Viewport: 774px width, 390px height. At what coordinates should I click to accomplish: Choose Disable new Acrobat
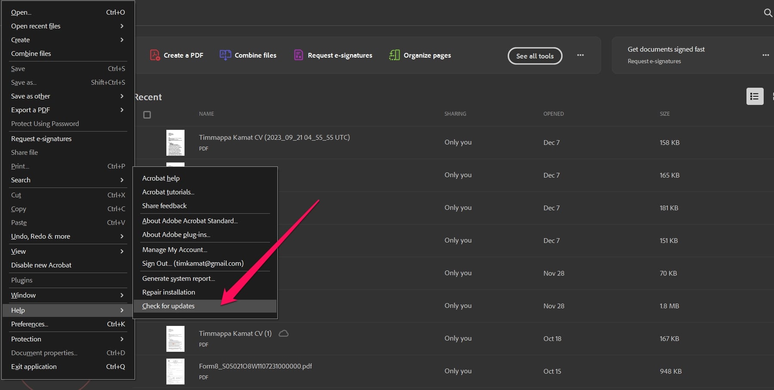pos(68,265)
